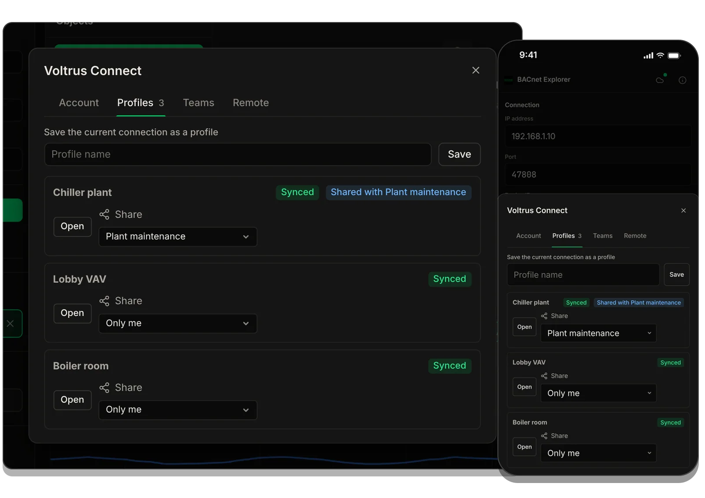The width and height of the screenshot is (705, 498).
Task: Open Only me dropdown in desktop Boiler room
Action: pyautogui.click(x=178, y=410)
